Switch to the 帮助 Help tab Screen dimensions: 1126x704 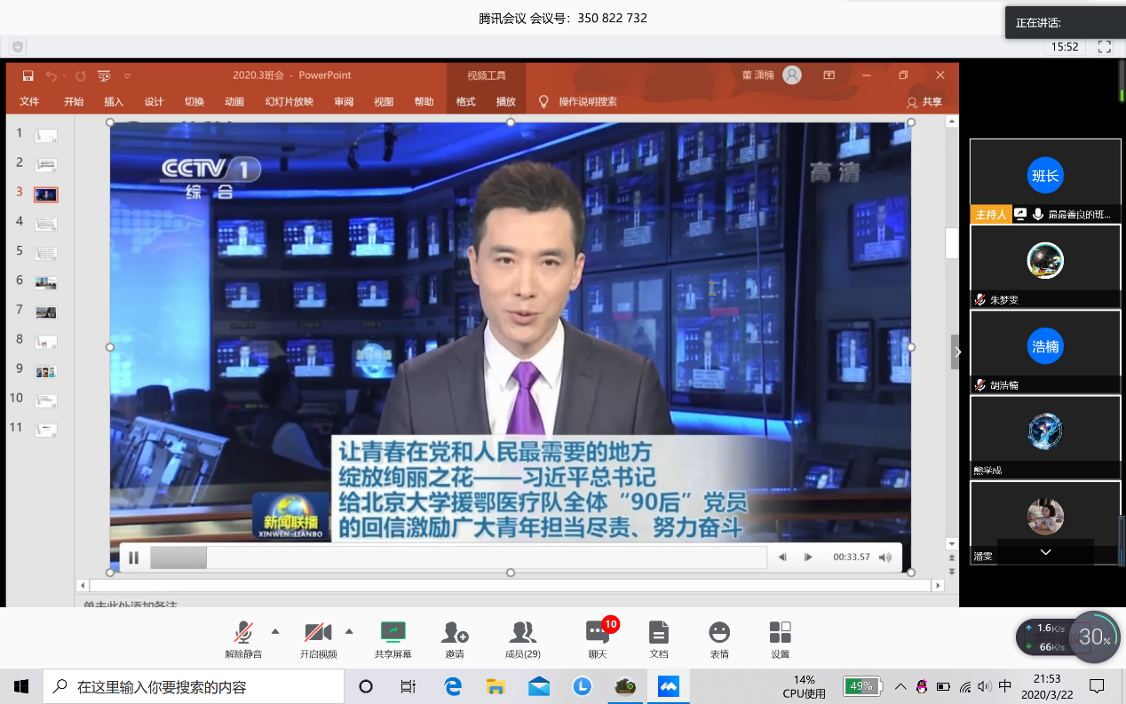tap(424, 101)
